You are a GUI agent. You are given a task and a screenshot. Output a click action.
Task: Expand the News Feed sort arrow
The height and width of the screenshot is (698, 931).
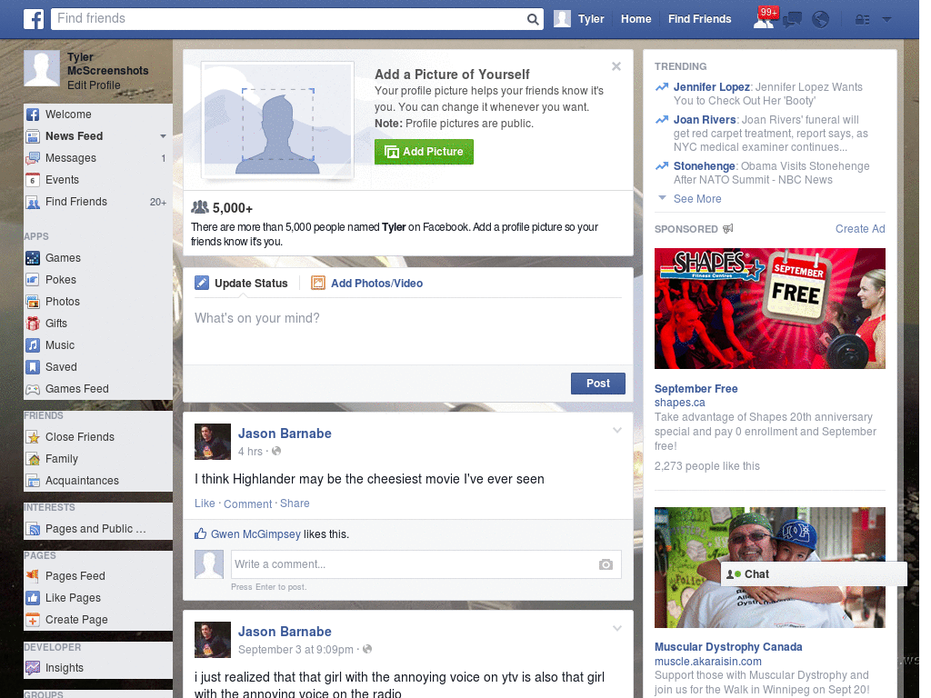coord(163,136)
